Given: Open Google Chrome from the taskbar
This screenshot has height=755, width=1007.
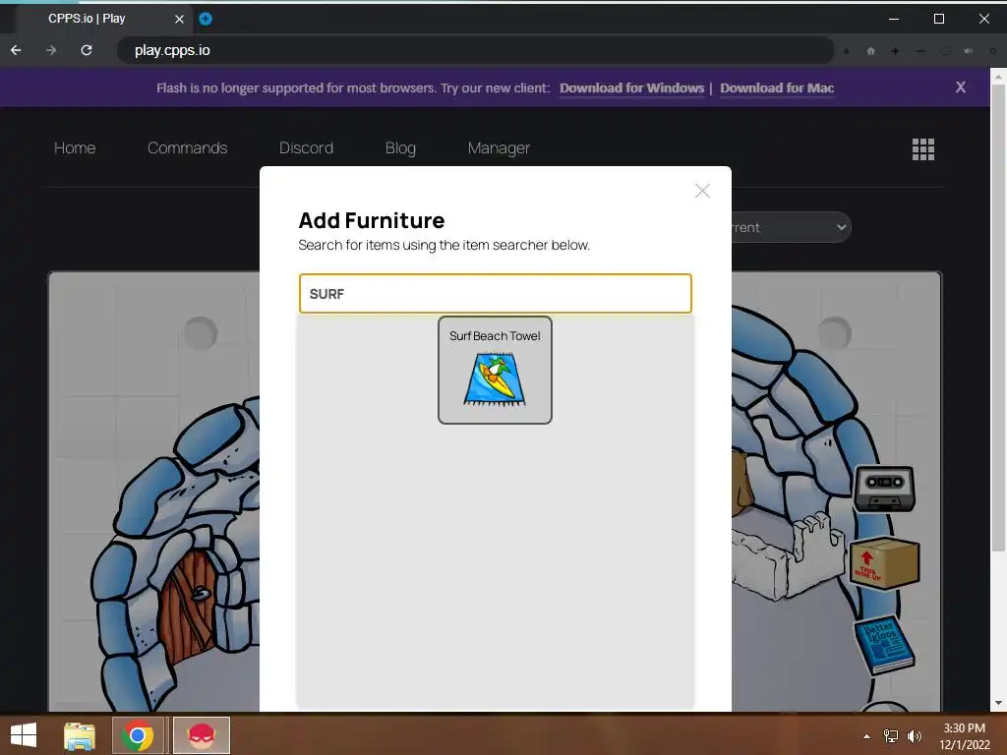Looking at the screenshot, I should 137,735.
